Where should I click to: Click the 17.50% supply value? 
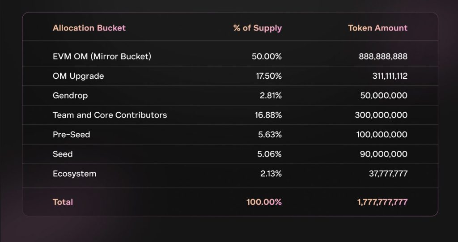268,76
